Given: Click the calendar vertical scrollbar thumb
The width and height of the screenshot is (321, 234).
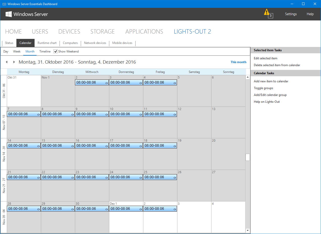Looking at the screenshot, I should pyautogui.click(x=248, y=157).
